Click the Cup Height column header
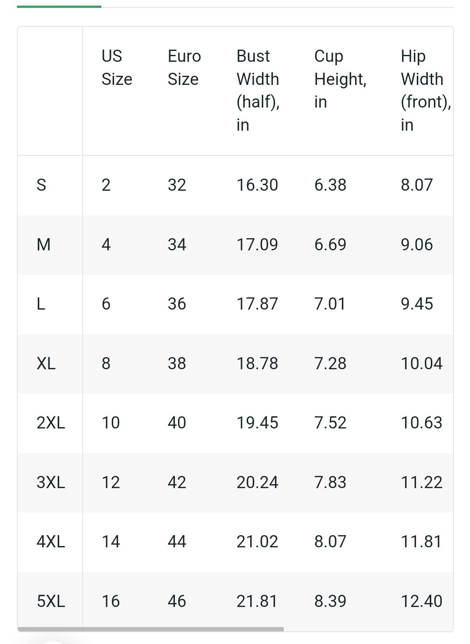 [340, 79]
